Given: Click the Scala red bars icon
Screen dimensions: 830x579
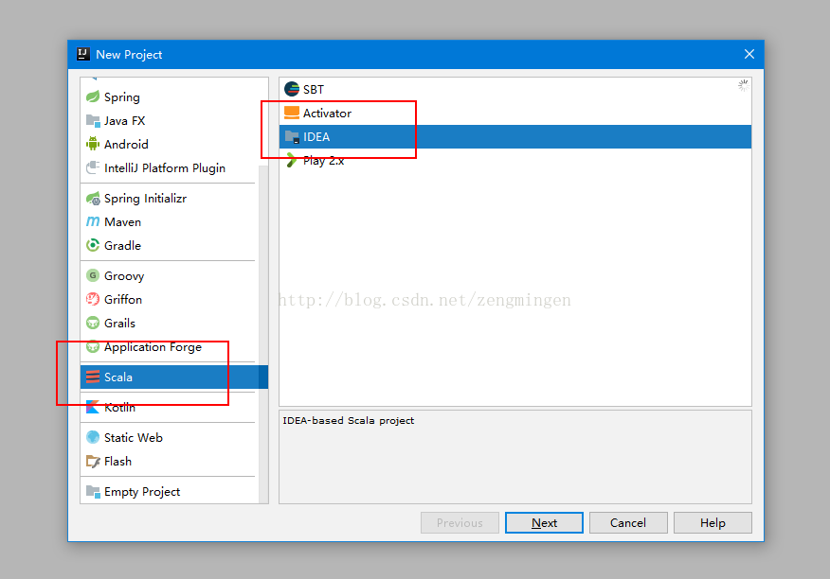Looking at the screenshot, I should [x=93, y=377].
